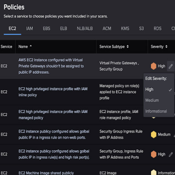Click the Edit Severity: label

(156, 79)
